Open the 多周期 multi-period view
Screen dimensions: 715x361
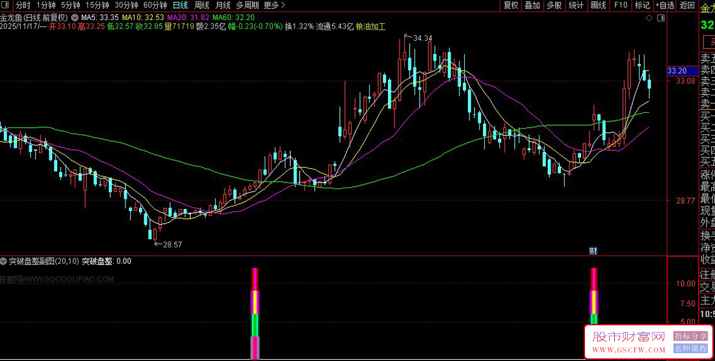[247, 5]
